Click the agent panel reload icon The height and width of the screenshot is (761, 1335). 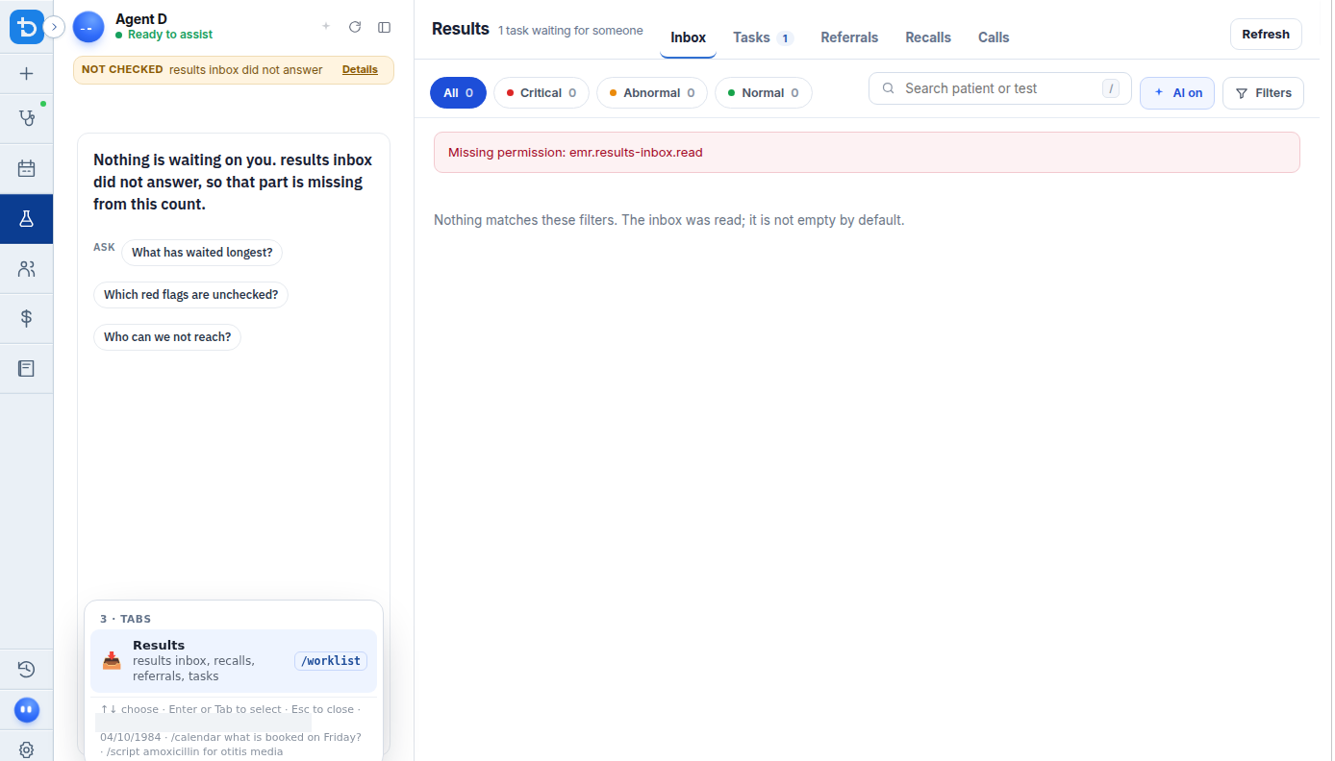[x=355, y=27]
